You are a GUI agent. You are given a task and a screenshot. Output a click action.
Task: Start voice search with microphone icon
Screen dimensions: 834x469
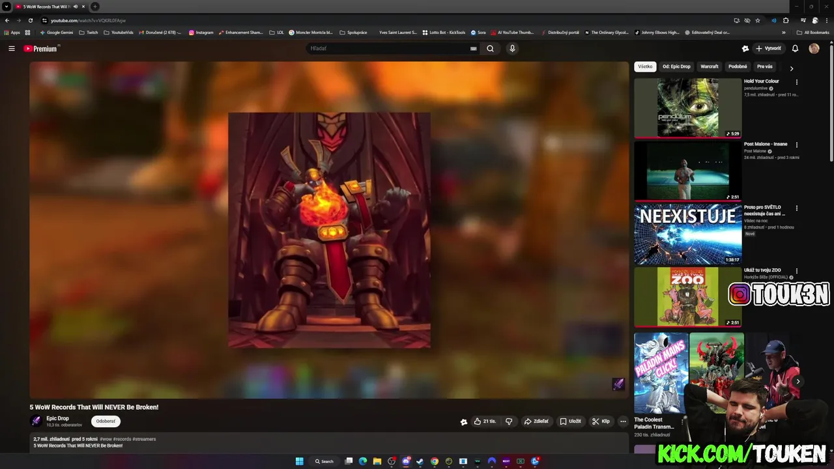pos(512,48)
